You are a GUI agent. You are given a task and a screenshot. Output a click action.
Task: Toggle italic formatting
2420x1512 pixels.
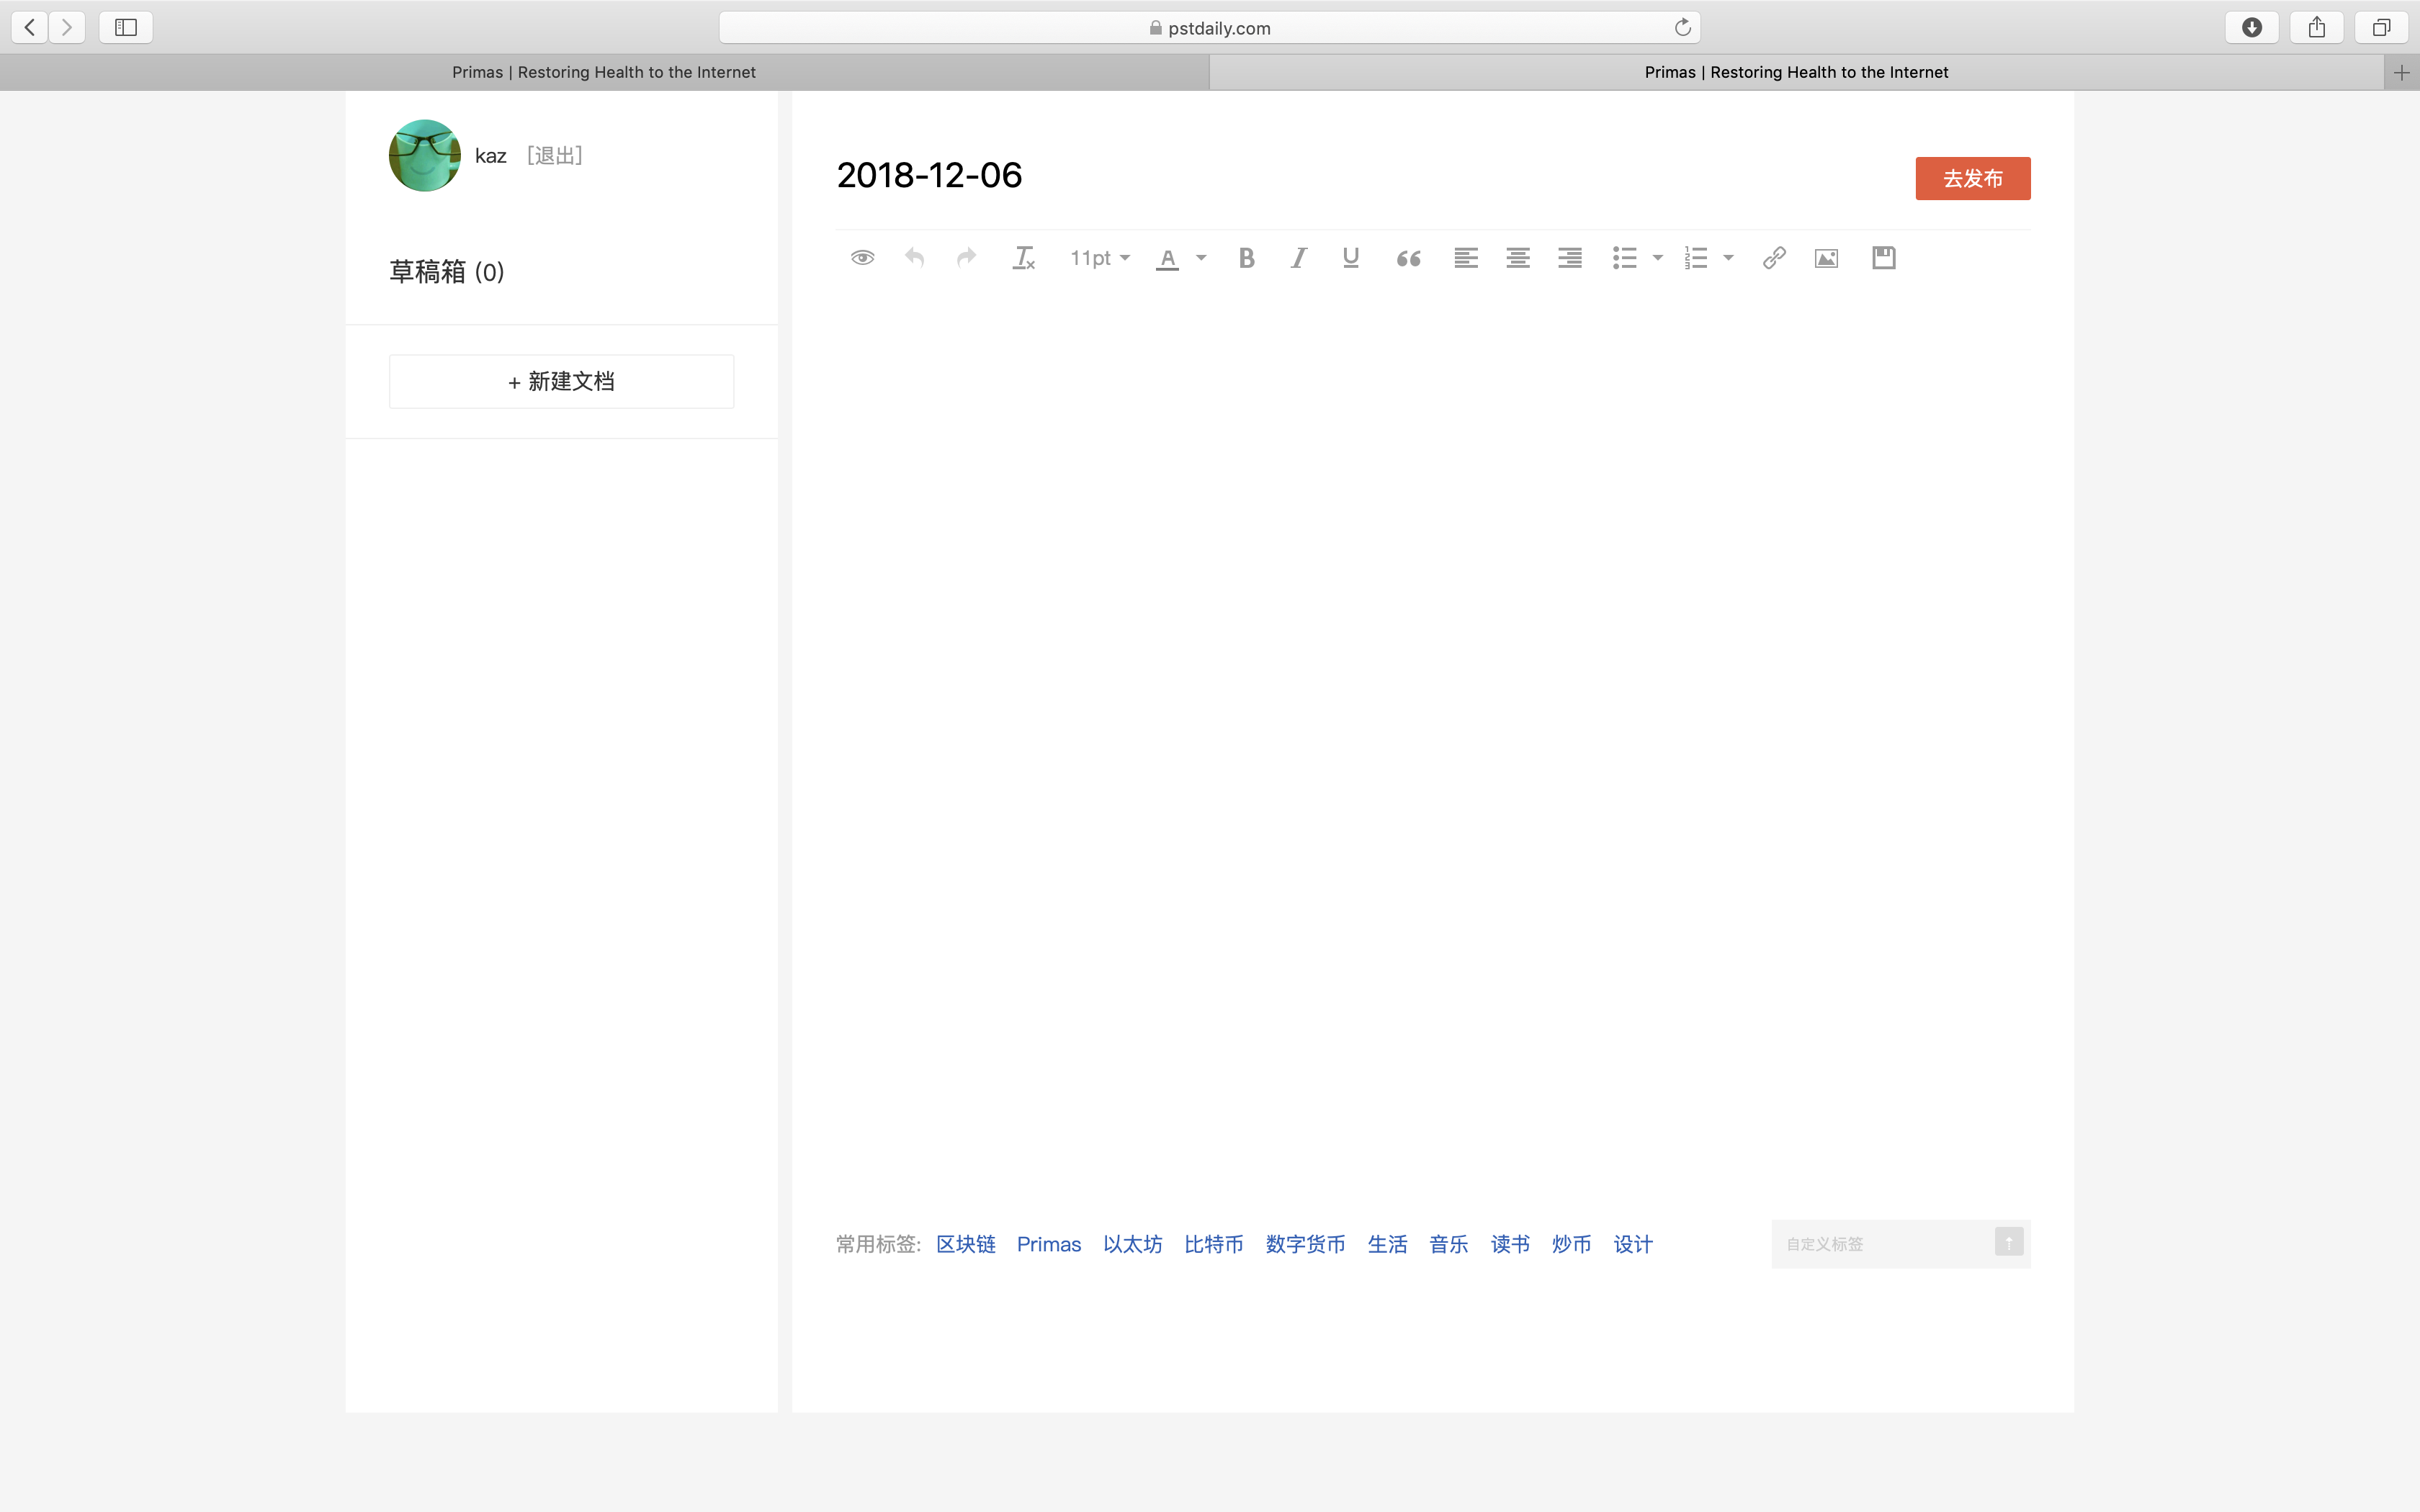1298,258
